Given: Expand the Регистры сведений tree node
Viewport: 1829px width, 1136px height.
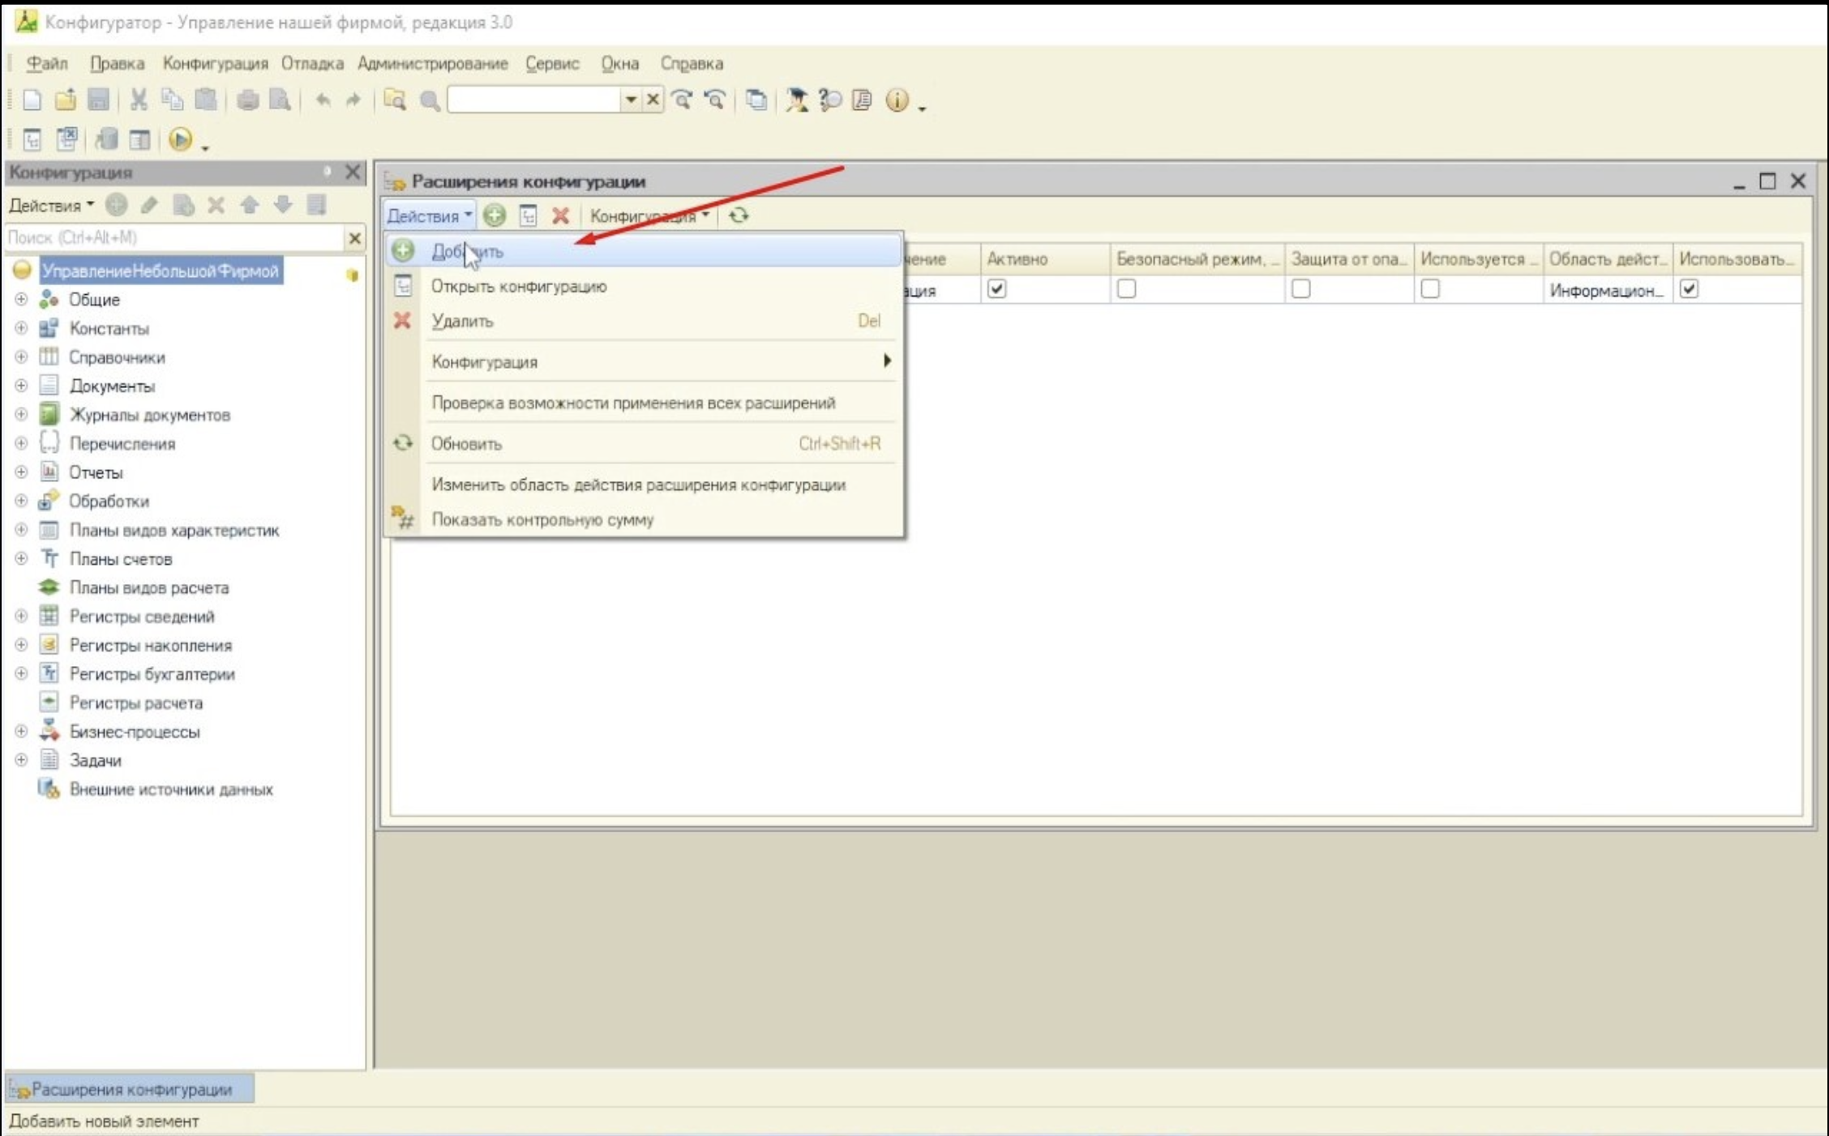Looking at the screenshot, I should (21, 616).
